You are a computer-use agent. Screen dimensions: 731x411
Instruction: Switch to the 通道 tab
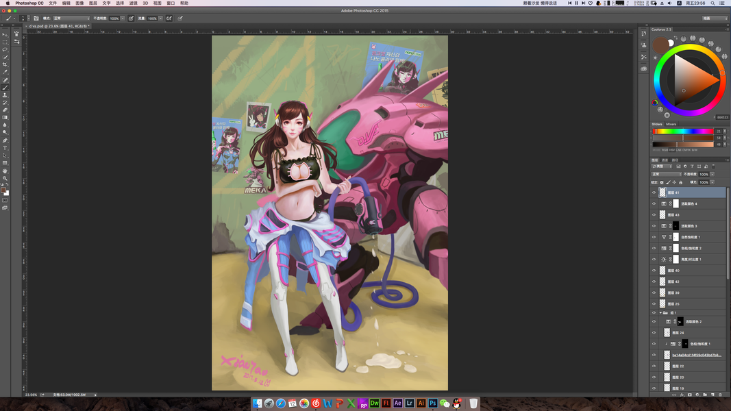[x=665, y=160]
